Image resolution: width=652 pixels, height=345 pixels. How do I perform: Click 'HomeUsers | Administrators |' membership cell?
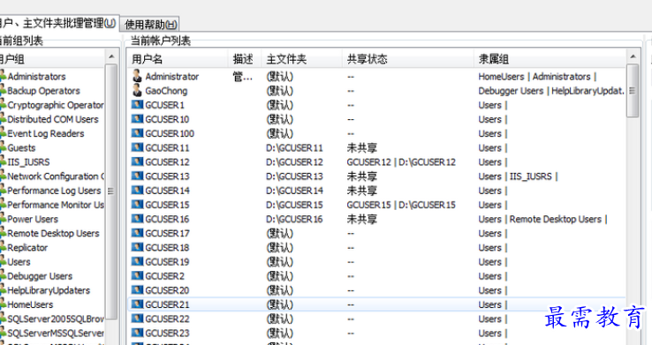(537, 77)
